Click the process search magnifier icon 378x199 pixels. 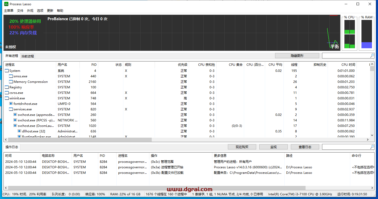click(x=372, y=56)
